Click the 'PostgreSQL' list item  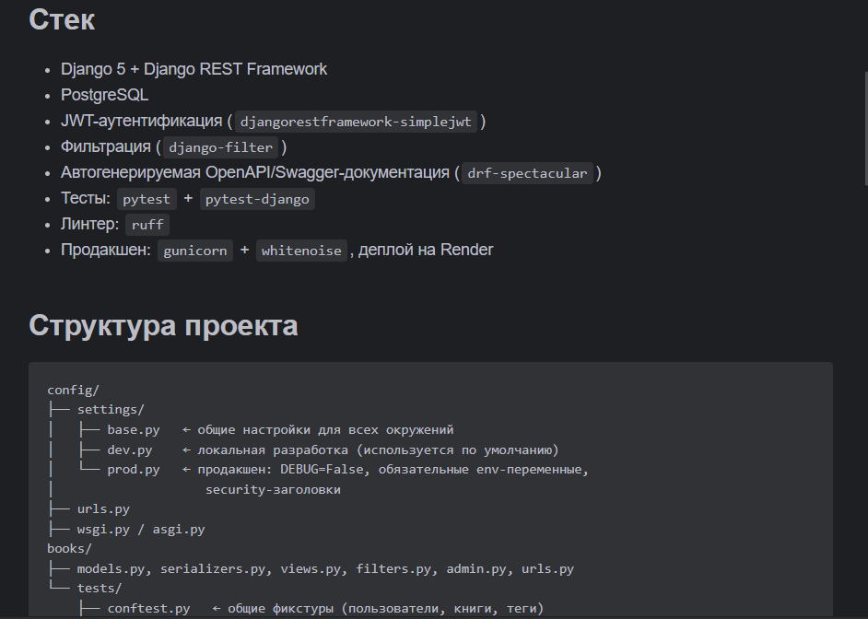tap(105, 95)
